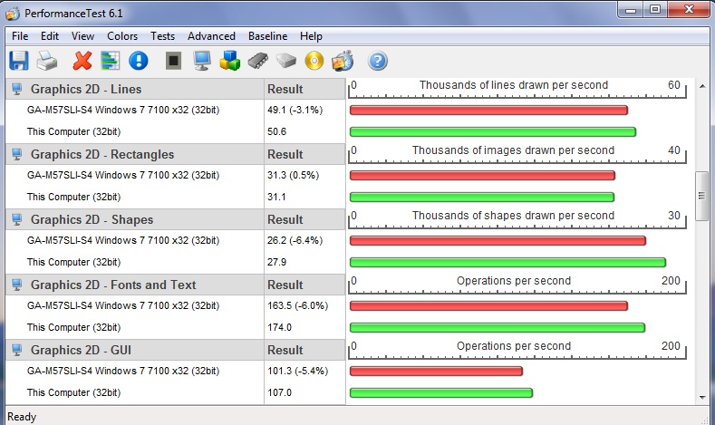Image resolution: width=715 pixels, height=425 pixels.
Task: Open the Colors menu
Action: 122,36
